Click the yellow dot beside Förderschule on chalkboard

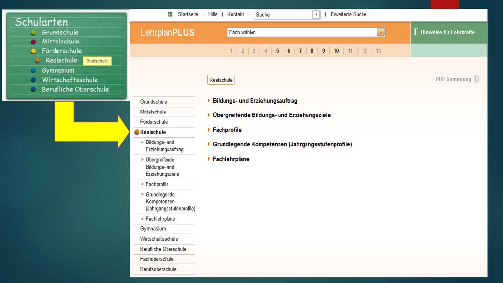pyautogui.click(x=33, y=51)
